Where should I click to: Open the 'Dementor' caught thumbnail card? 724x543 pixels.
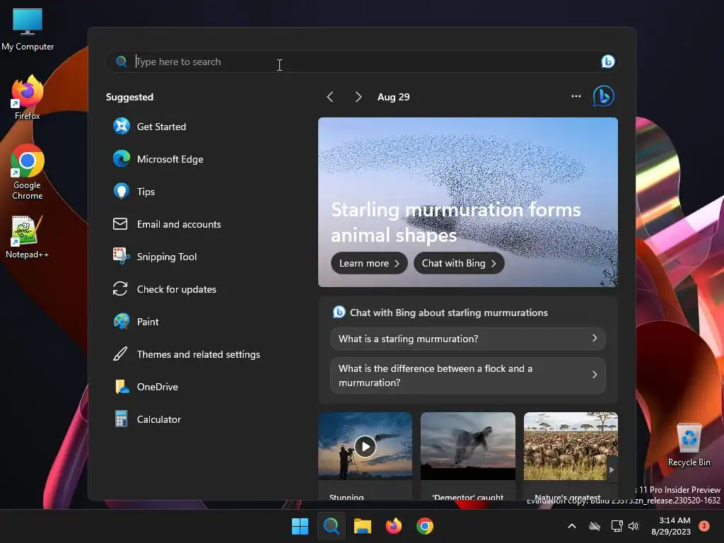coord(468,456)
